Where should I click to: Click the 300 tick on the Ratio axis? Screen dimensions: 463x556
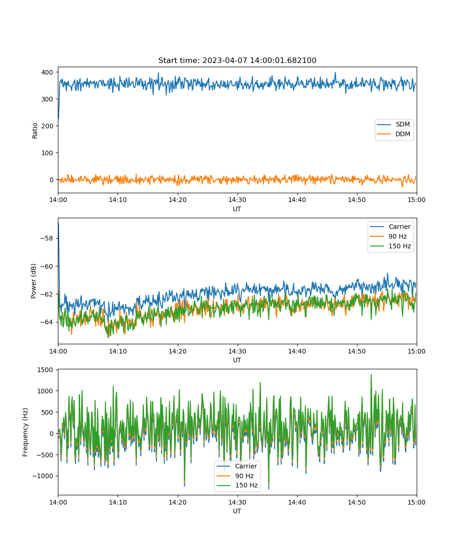tap(48, 99)
